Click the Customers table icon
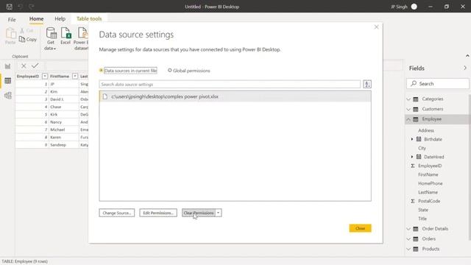Image resolution: width=471 pixels, height=265 pixels. (415, 109)
